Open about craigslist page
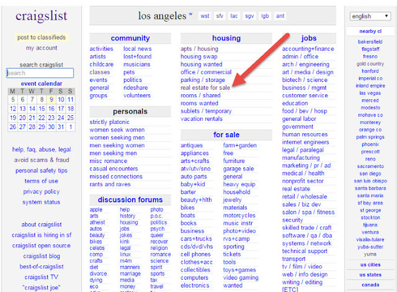397x292 pixels. tap(42, 224)
